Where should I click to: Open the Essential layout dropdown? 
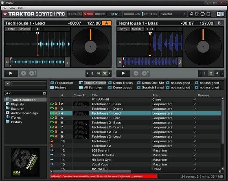(173, 14)
